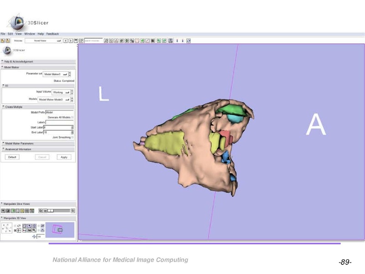Click the pink Fiducials module icon

(x=137, y=41)
